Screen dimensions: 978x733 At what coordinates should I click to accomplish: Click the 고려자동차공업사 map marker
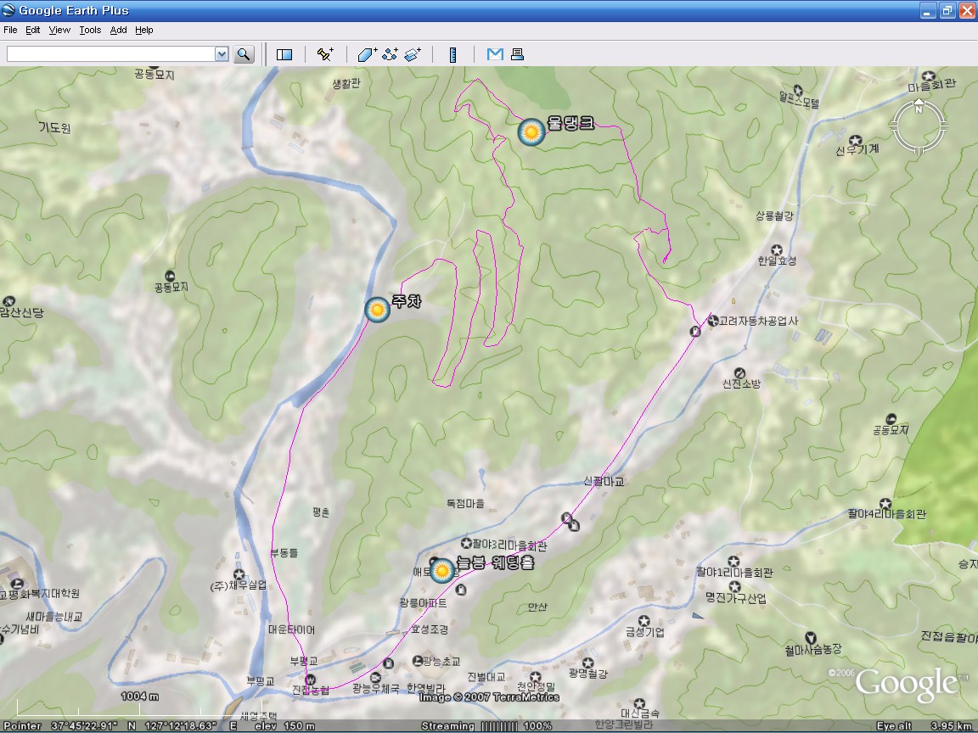click(x=712, y=321)
